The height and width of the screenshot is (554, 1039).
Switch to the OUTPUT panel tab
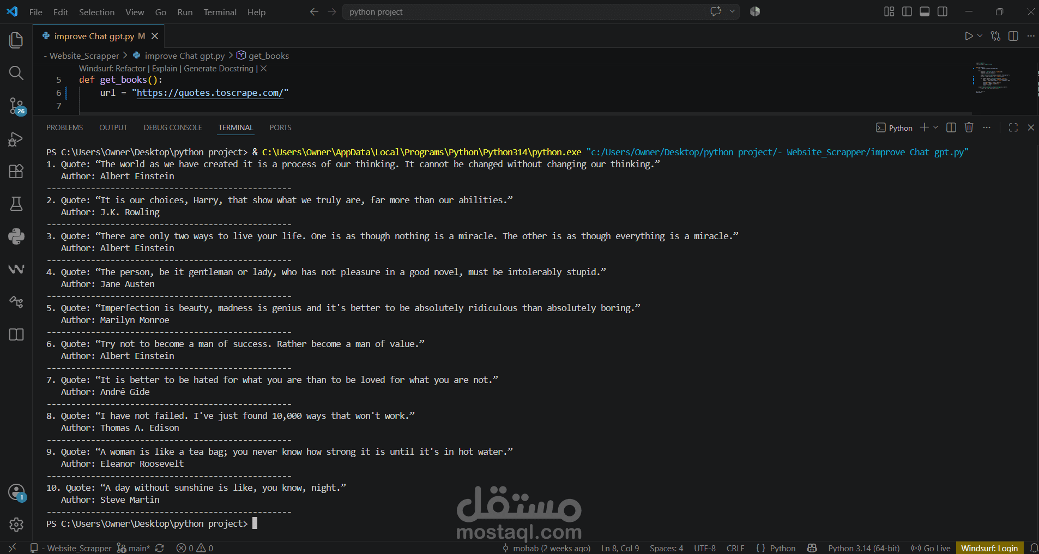(113, 127)
